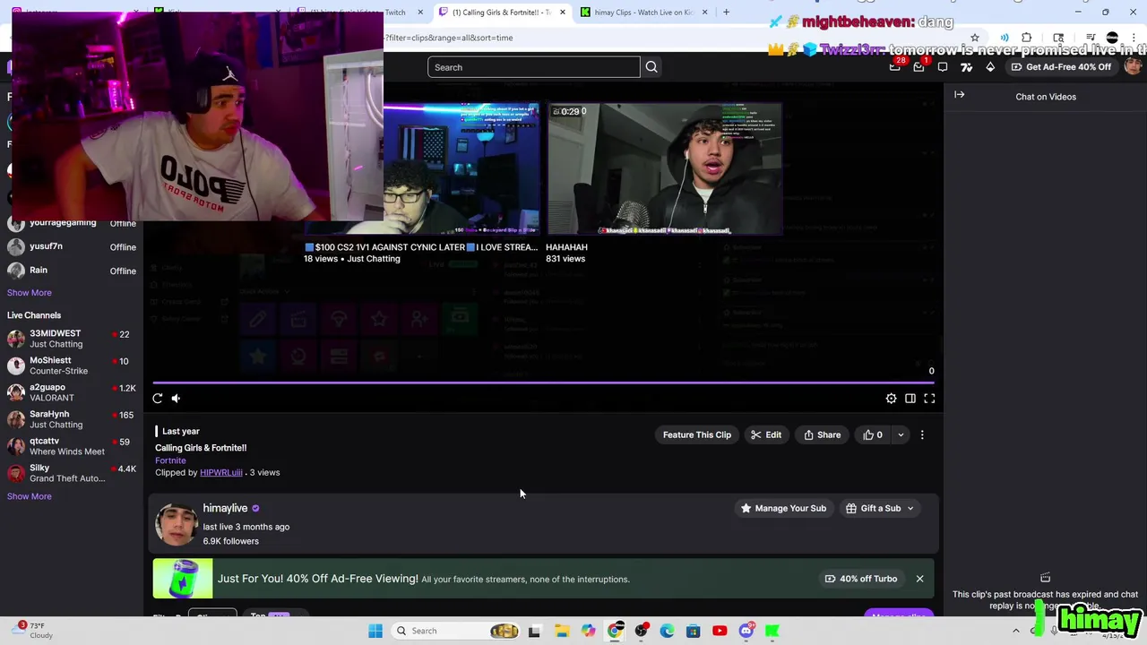Viewport: 1147px width, 645px height.
Task: Click Get Ad-Free 40% Off button
Action: [1061, 67]
